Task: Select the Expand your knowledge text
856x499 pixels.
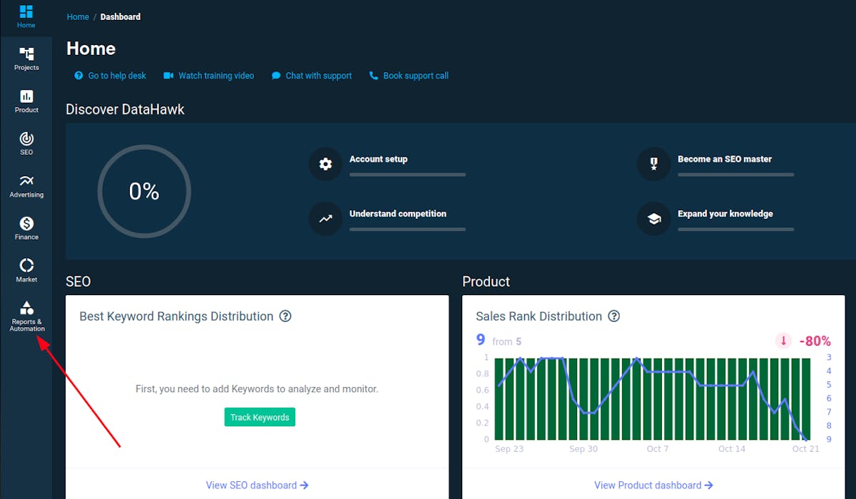Action: click(725, 213)
